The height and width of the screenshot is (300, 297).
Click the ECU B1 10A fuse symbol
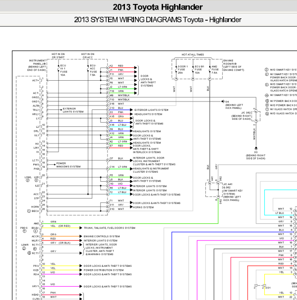[x=193, y=69]
